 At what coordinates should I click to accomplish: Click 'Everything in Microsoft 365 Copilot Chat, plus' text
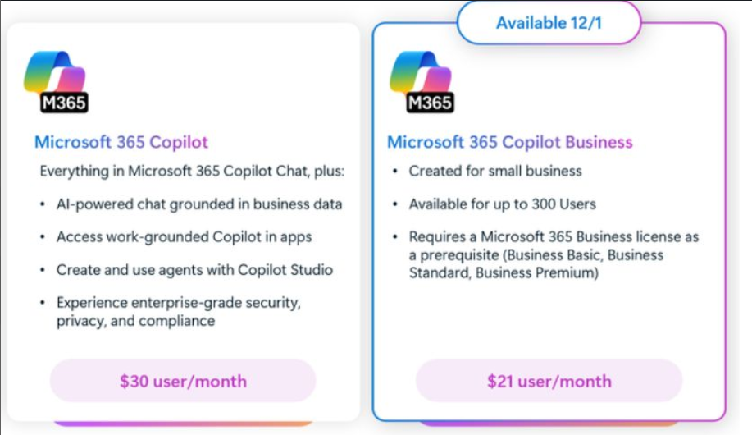tap(193, 171)
